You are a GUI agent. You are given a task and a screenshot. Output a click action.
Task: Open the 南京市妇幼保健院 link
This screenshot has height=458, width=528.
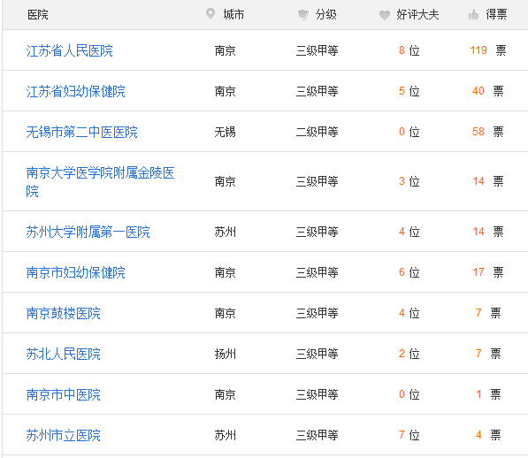click(76, 272)
